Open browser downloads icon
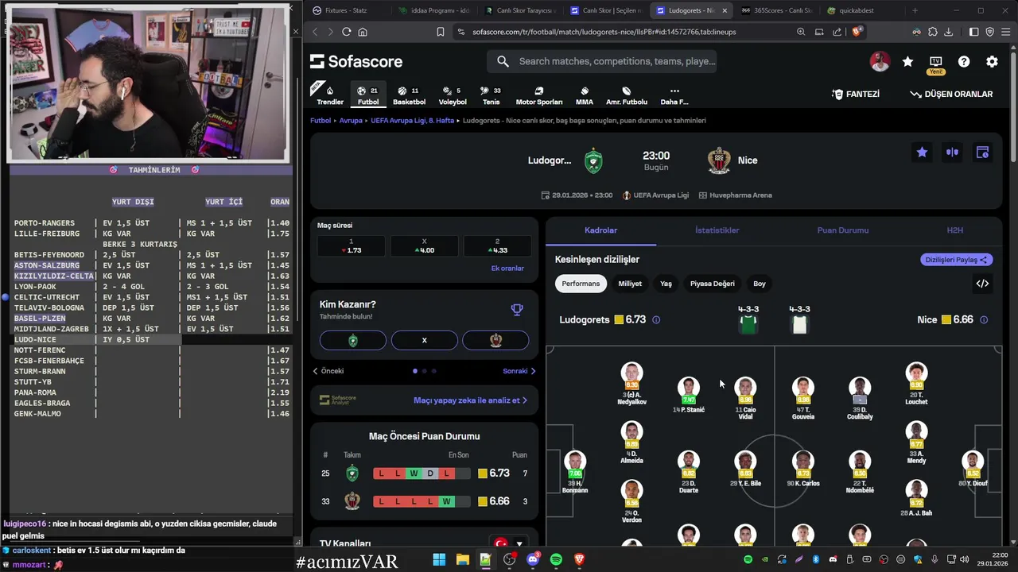Image resolution: width=1018 pixels, height=572 pixels. (947, 32)
